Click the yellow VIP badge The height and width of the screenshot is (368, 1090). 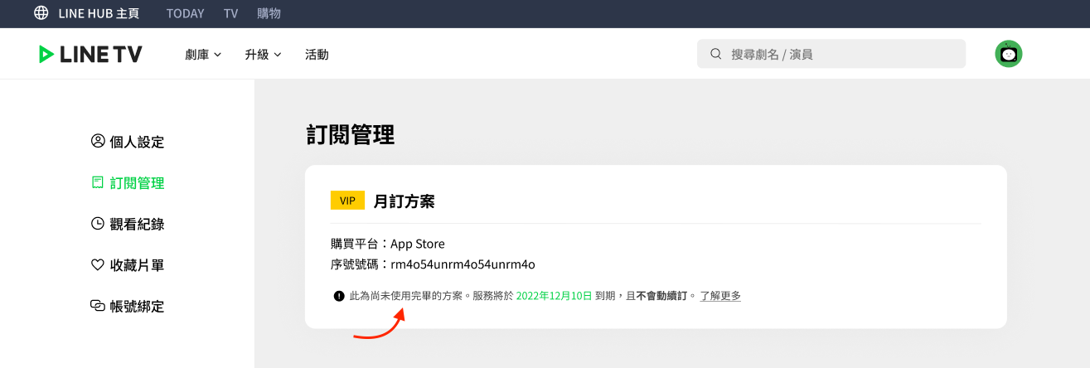point(347,201)
